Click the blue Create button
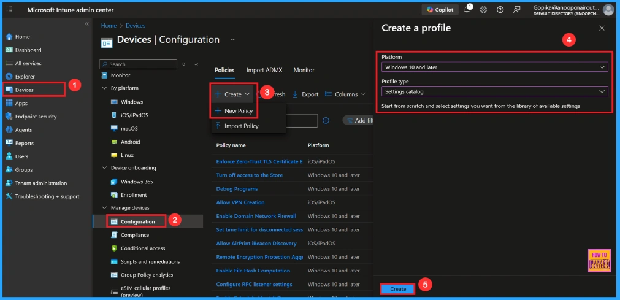The width and height of the screenshot is (620, 300). point(398,289)
